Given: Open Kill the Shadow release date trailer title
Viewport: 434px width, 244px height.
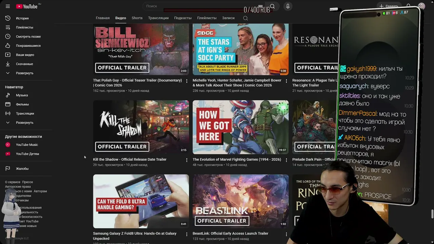Looking at the screenshot, I should (130, 159).
